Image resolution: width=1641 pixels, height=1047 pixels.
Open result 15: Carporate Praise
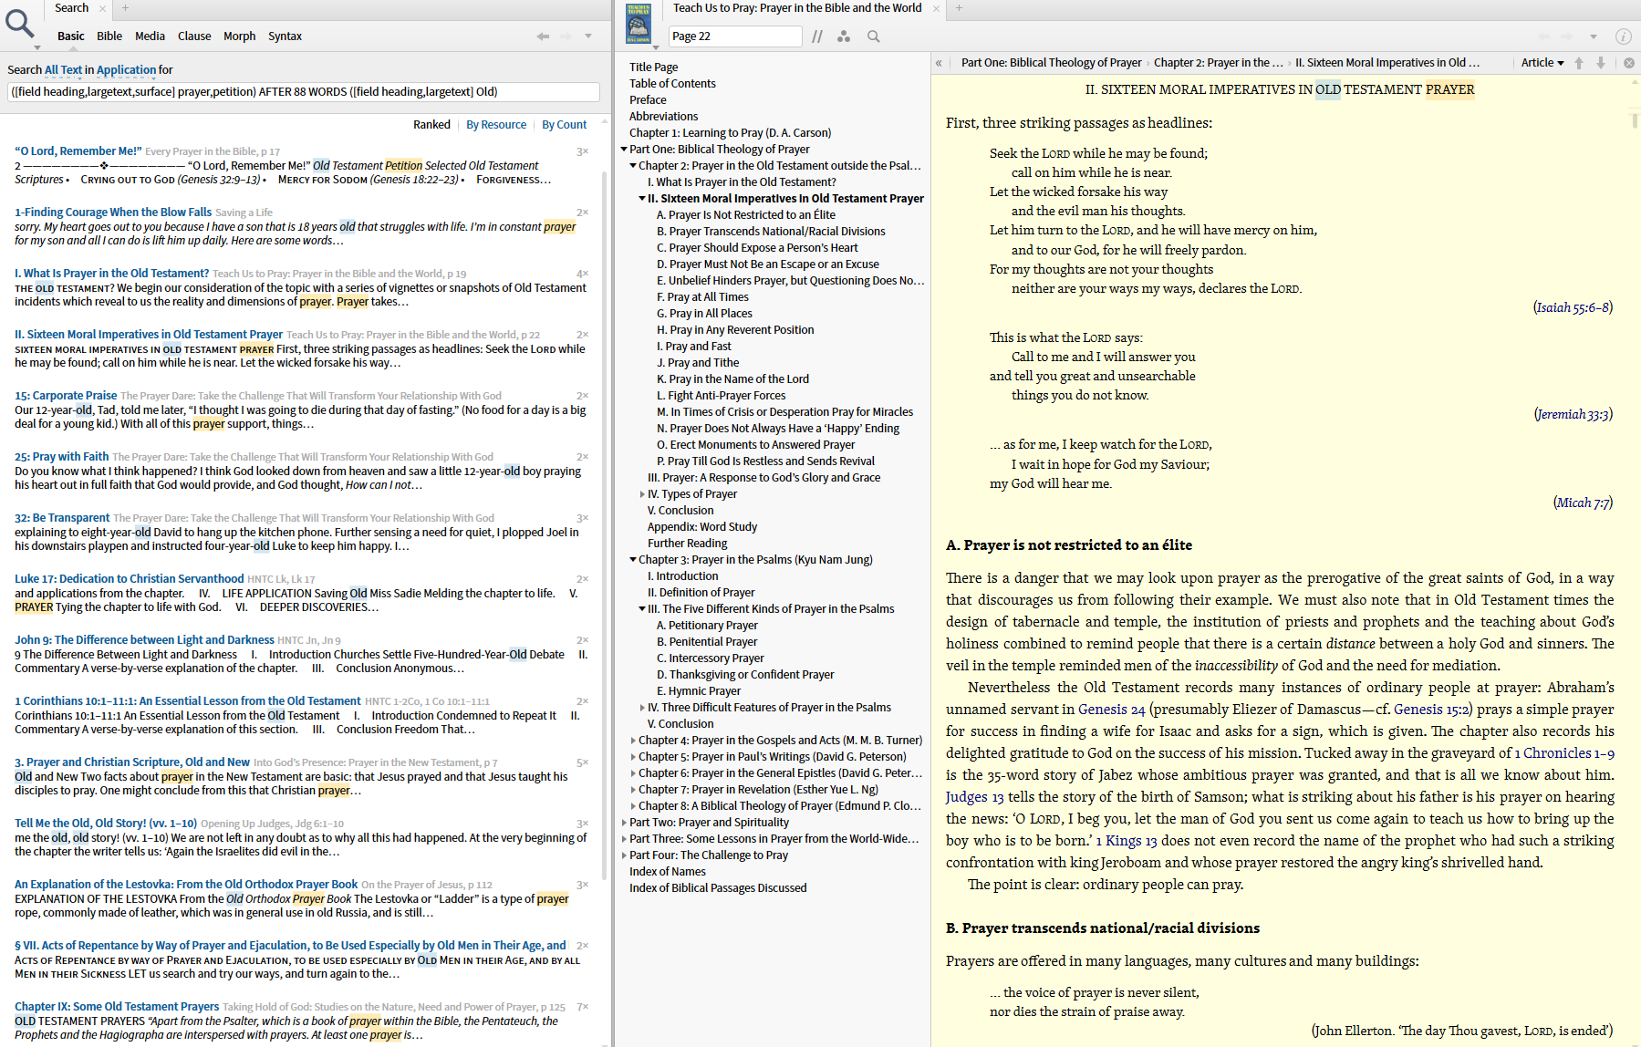pos(66,396)
